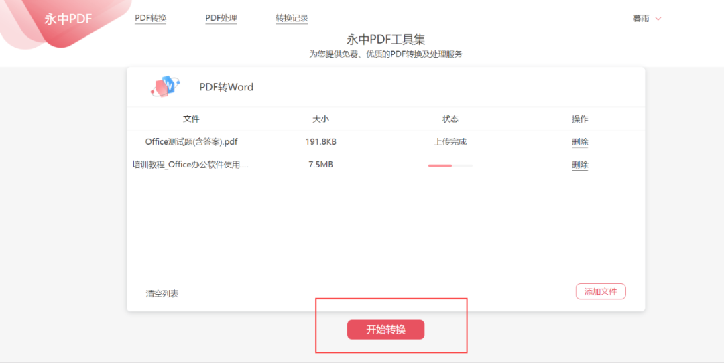724x363 pixels.
Task: Click the 191.8KB size value
Action: pos(321,141)
